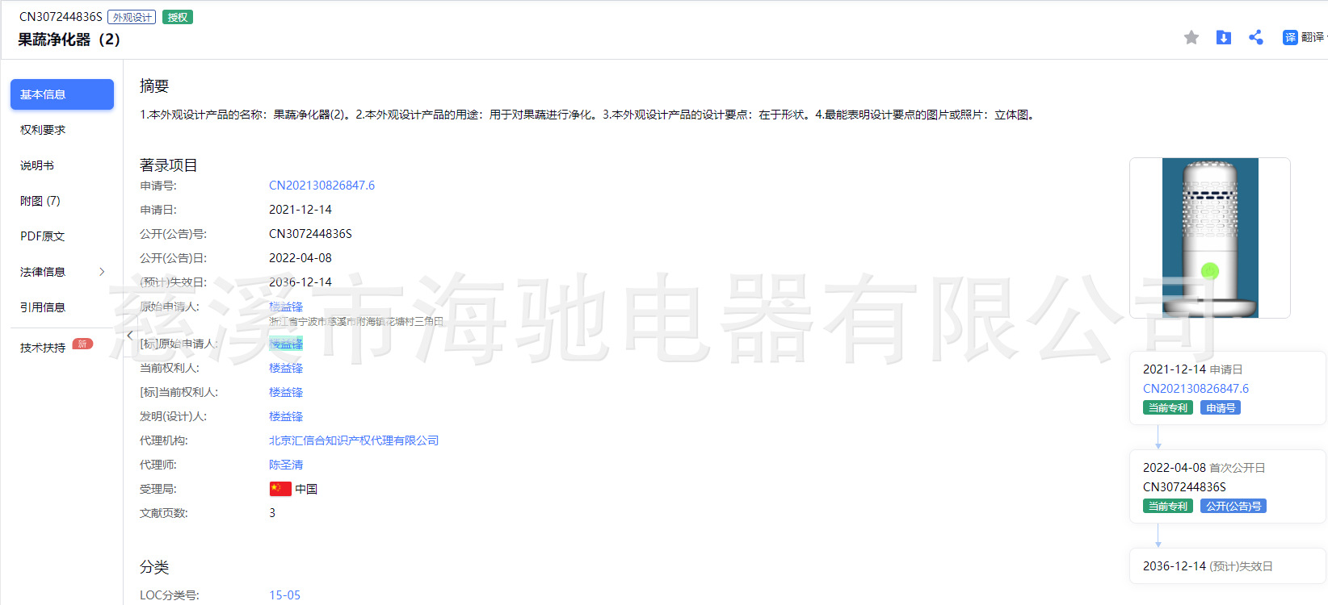1328x605 pixels.
Task: Open agency link 北京汇信合知识产权代理有限公司
Action: pyautogui.click(x=354, y=440)
